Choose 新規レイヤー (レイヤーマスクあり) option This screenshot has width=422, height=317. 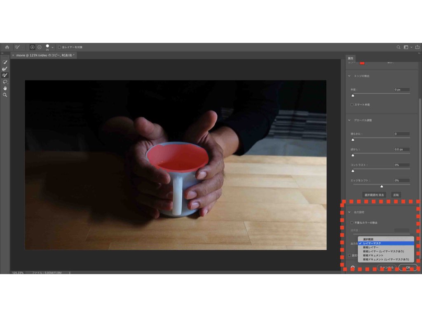(x=386, y=251)
